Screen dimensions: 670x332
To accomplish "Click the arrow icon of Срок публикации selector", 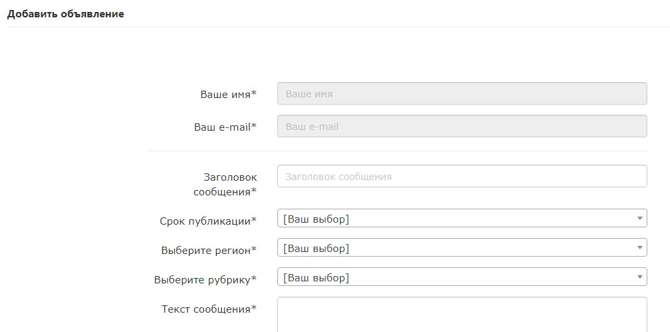I will click(639, 219).
